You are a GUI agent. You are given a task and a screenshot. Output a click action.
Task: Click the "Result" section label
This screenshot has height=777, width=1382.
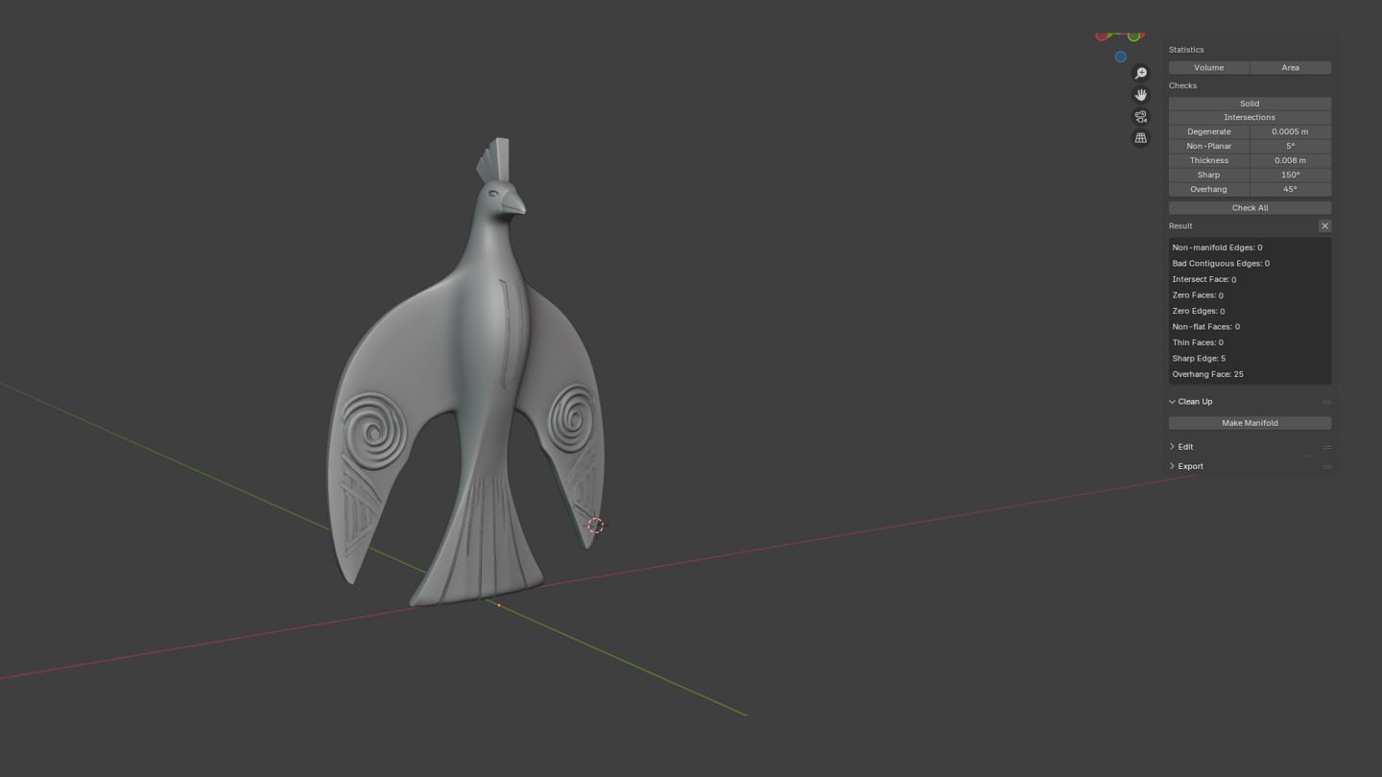[1180, 226]
